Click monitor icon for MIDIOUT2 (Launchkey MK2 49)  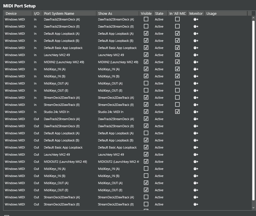coord(196,162)
